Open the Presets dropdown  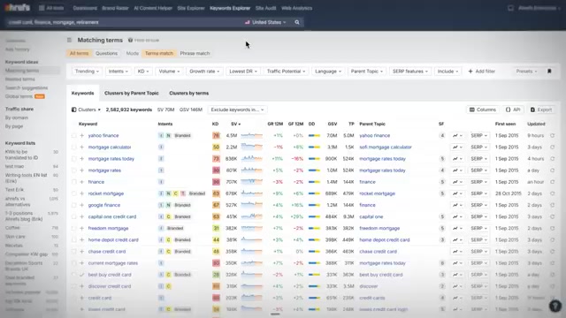coord(526,72)
